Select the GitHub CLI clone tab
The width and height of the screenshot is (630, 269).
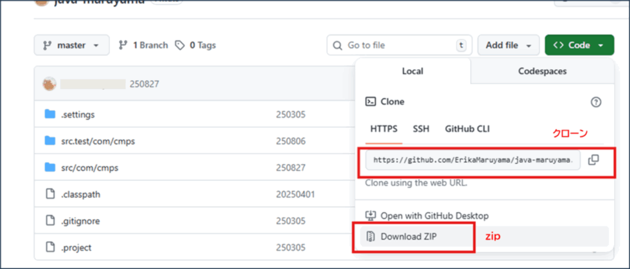468,129
